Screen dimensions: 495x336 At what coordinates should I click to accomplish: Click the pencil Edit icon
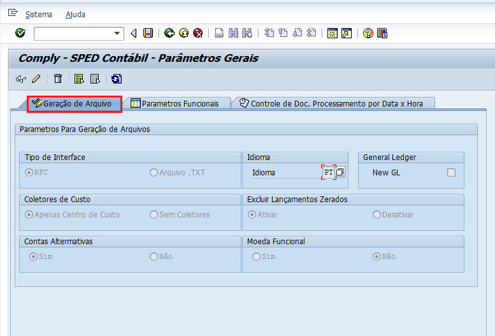tap(36, 79)
